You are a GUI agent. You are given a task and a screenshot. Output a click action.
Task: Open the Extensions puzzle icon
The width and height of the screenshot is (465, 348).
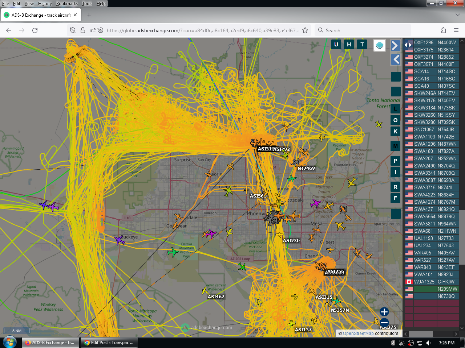point(443,30)
